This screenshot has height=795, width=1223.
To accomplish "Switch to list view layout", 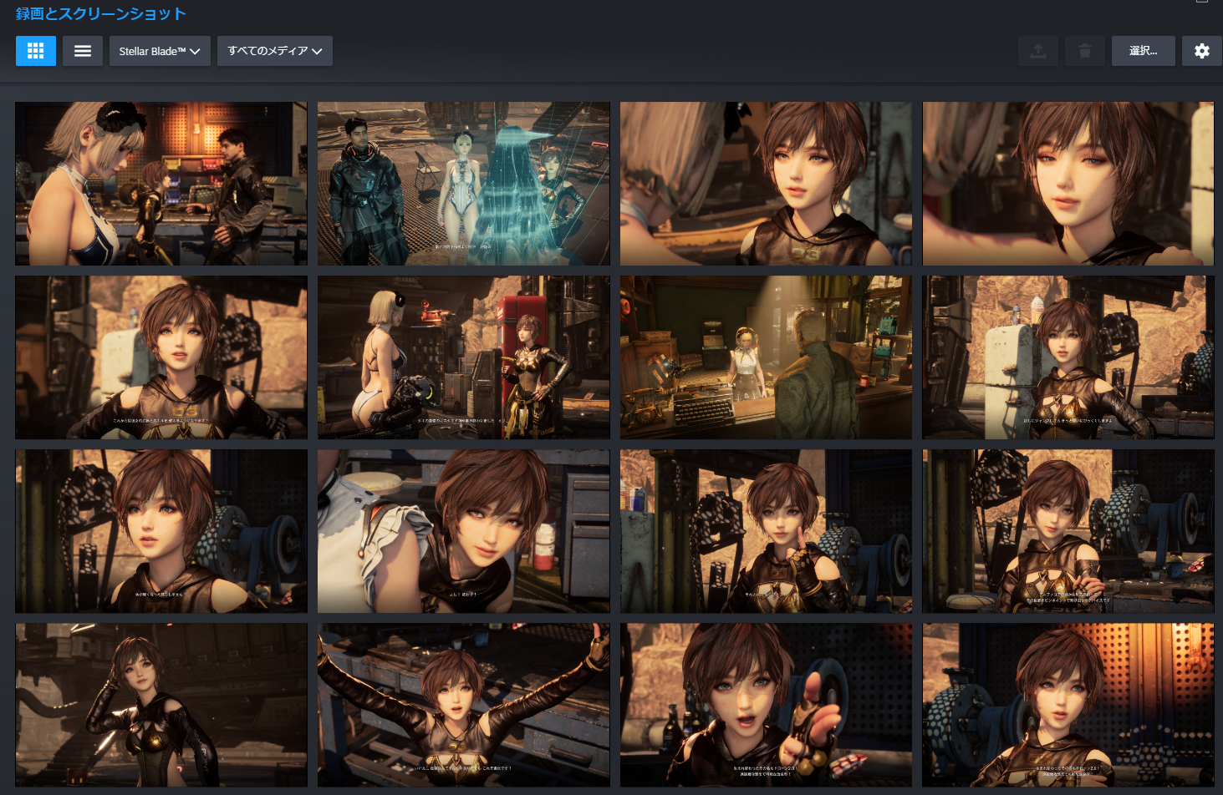I will [83, 51].
